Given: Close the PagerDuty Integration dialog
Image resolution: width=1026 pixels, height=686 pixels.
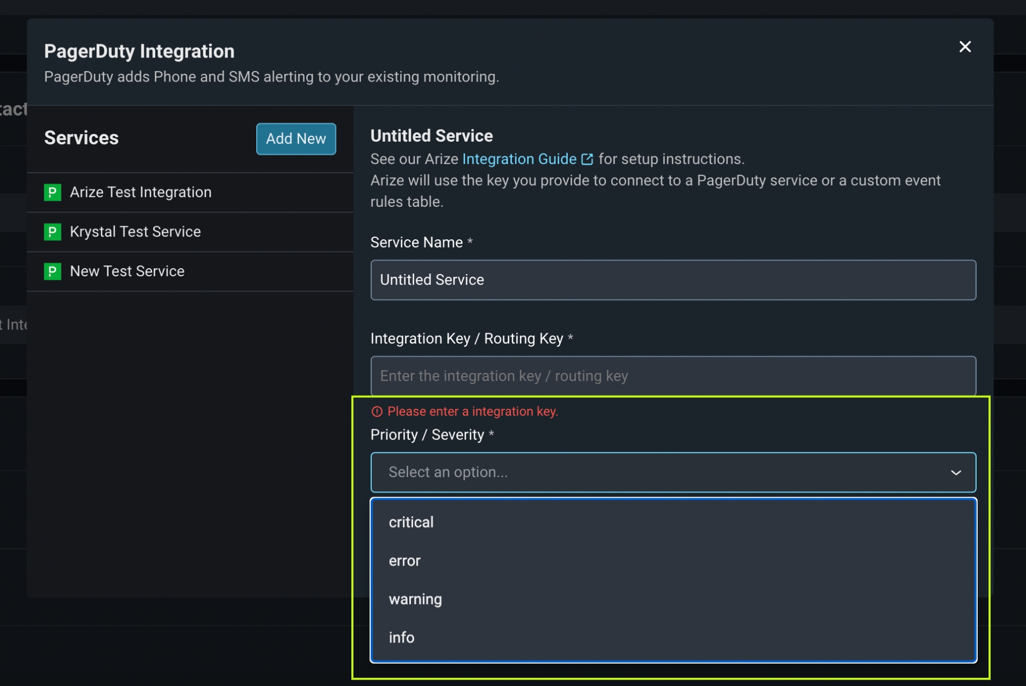Looking at the screenshot, I should (965, 47).
